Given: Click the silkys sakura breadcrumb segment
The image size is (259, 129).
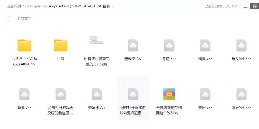Looking at the screenshot, I should point(80,6).
